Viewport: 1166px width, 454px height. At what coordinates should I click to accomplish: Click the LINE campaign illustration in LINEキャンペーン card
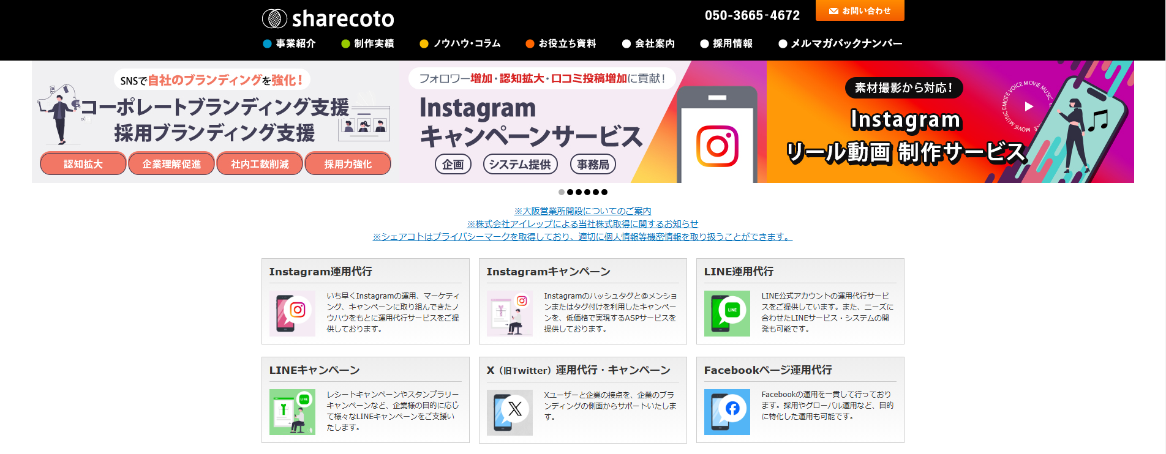coord(292,412)
